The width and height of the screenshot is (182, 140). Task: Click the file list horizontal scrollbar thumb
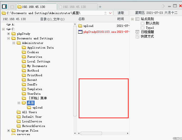point(91,133)
